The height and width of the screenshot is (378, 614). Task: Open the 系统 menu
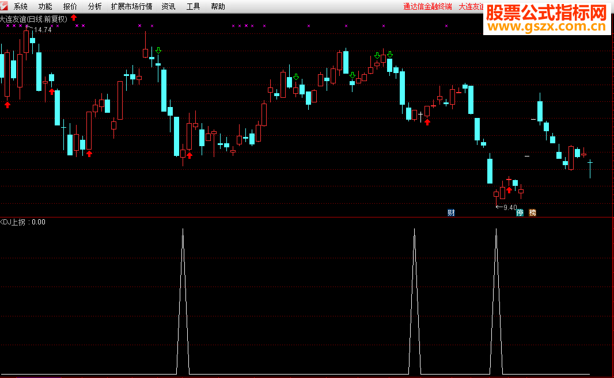20,6
